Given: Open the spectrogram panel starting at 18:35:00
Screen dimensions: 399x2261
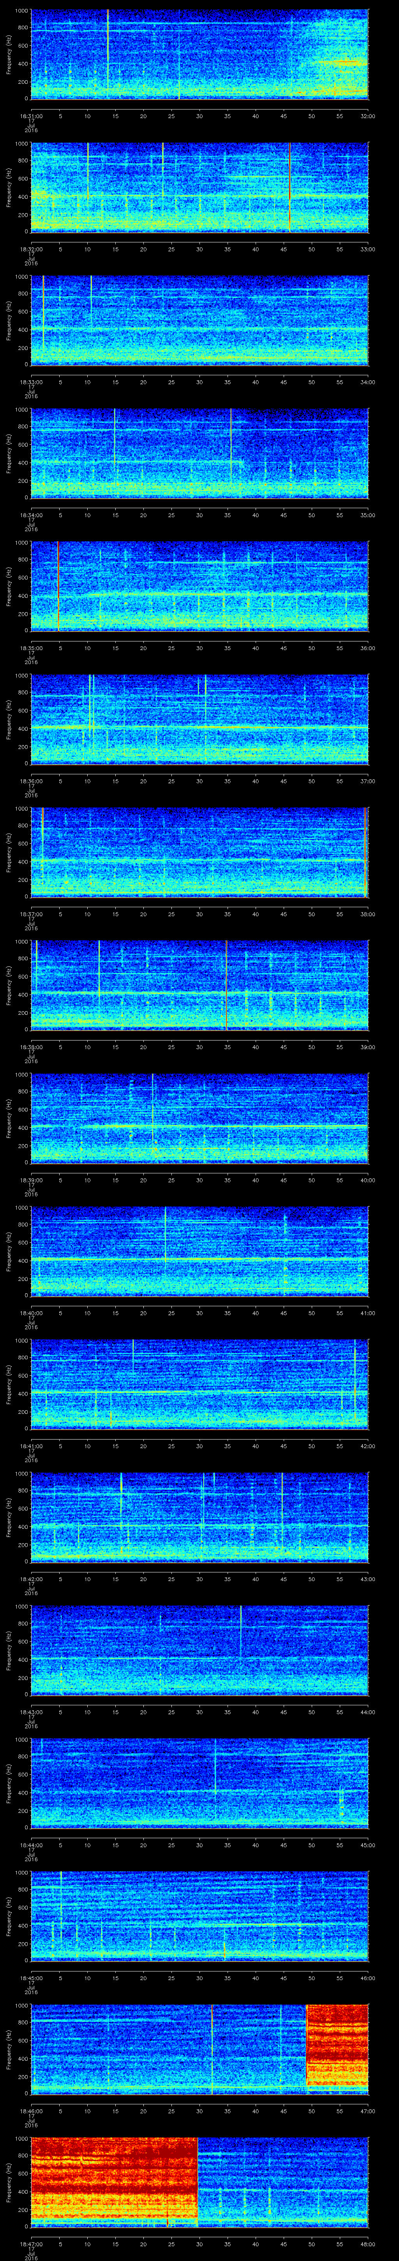Looking at the screenshot, I should 200,586.
